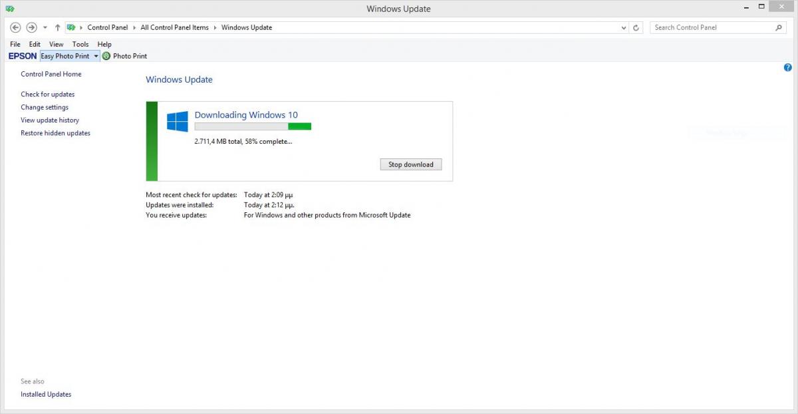The height and width of the screenshot is (414, 798).
Task: Click the Forward navigation arrow
Action: 31,27
